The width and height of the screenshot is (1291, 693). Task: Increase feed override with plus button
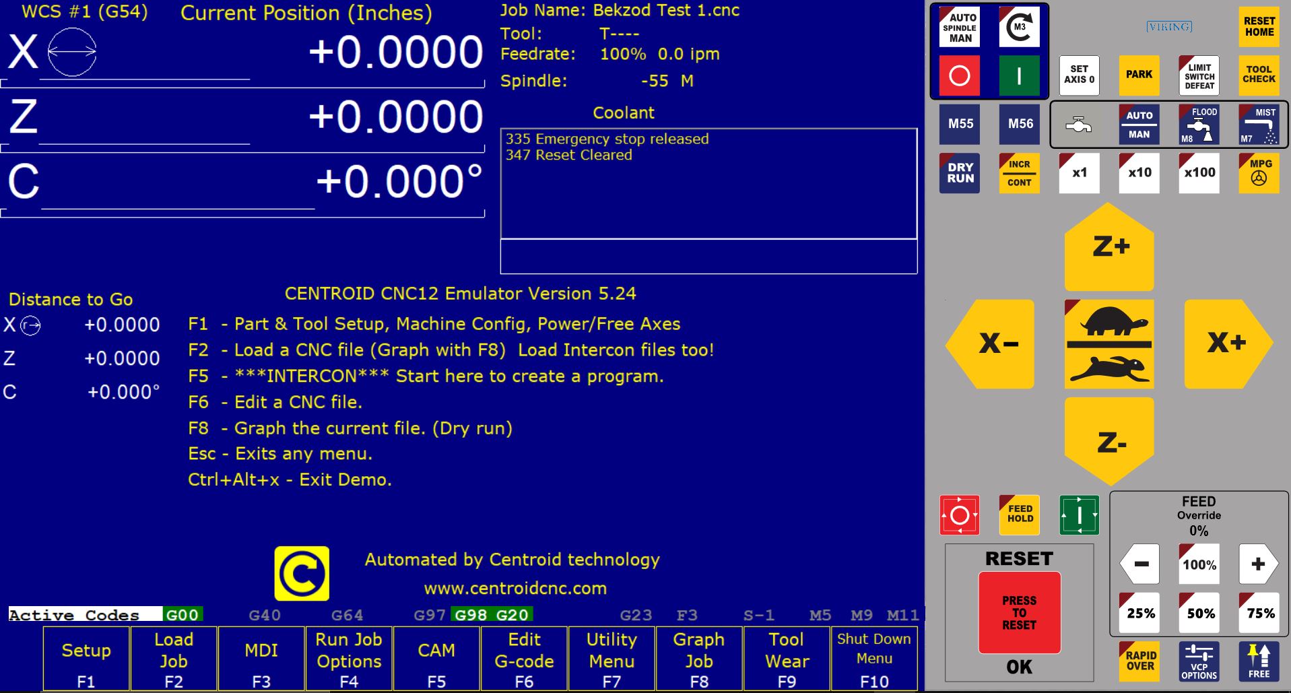pyautogui.click(x=1259, y=564)
